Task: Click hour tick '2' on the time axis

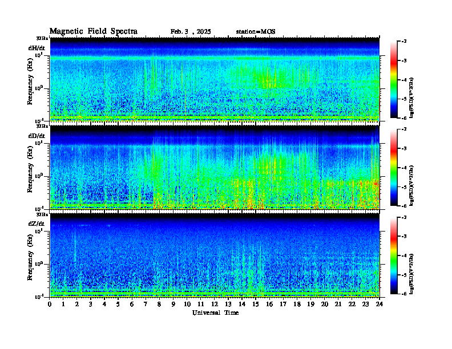Action: point(77,305)
